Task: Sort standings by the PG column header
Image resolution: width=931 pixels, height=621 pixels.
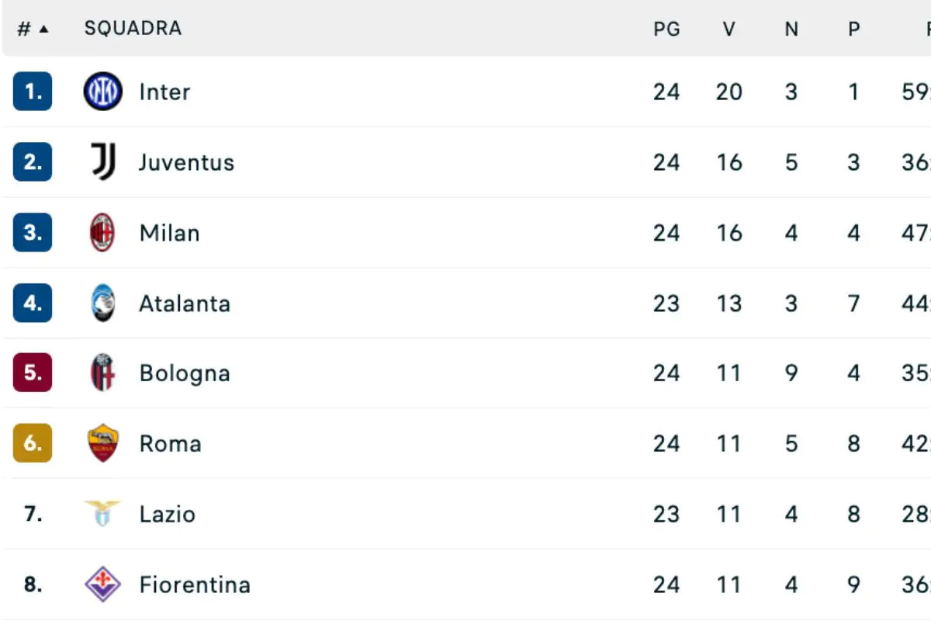Action: click(x=666, y=29)
